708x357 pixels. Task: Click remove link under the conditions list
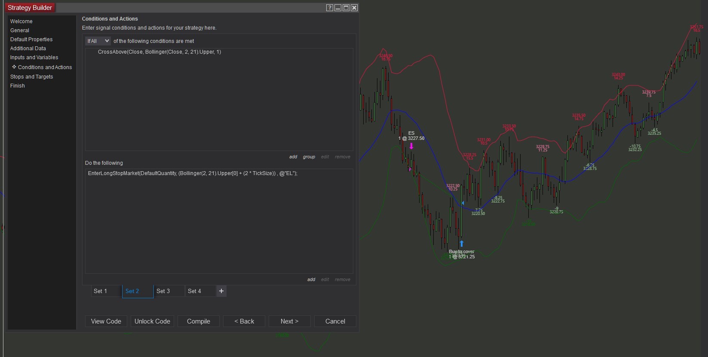click(343, 157)
